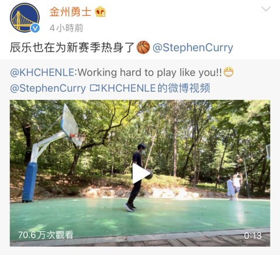Click the blue verified badge on avatar
Screen dimensions: 280x255
pyautogui.click(x=35, y=28)
